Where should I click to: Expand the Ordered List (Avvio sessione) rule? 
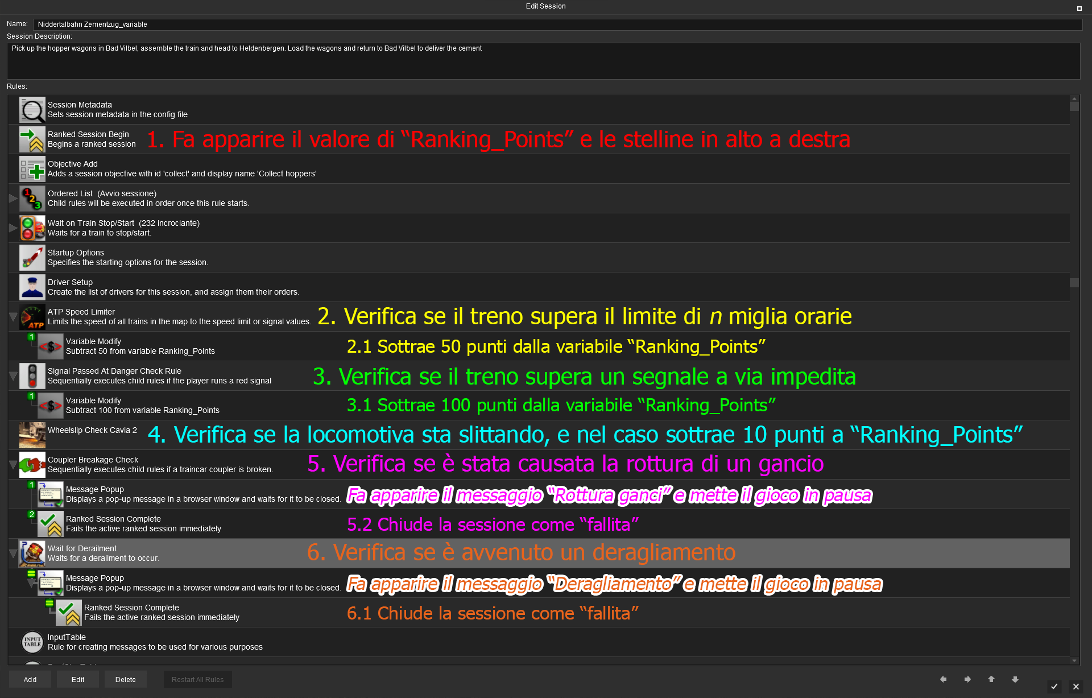click(x=13, y=199)
